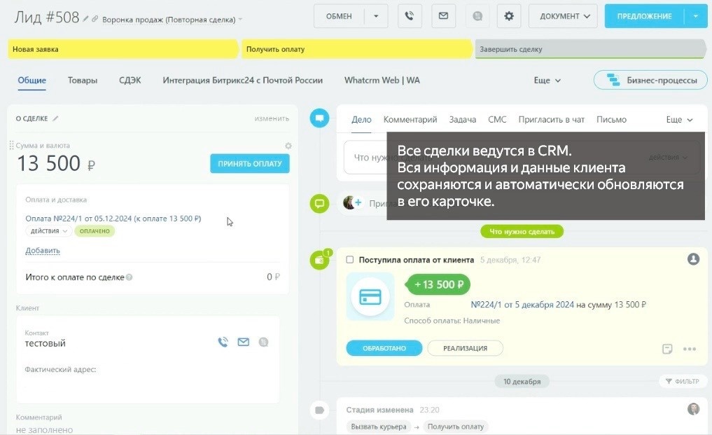Click the ОБМЕН button
Image resolution: width=712 pixels, height=435 pixels.
pos(340,16)
